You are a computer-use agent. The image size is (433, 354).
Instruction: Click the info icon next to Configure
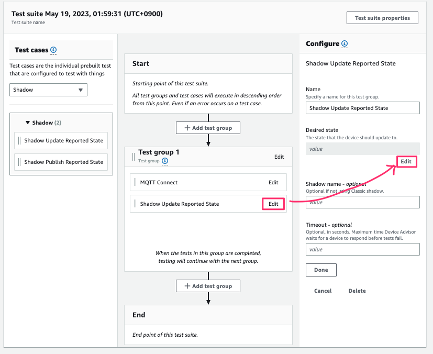point(345,44)
